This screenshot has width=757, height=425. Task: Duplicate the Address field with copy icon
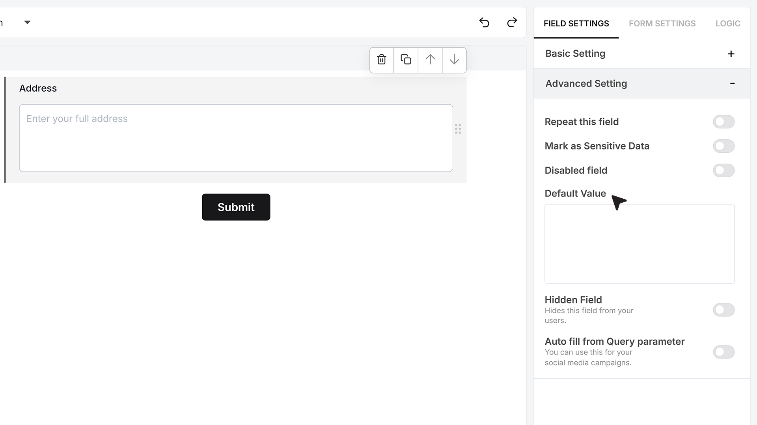(x=406, y=60)
